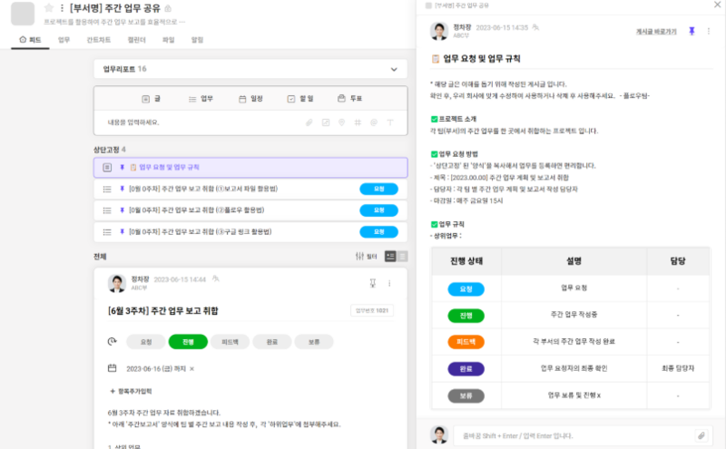Star the [부서명] 주간 업무 공유 project
The width and height of the screenshot is (726, 449).
click(49, 8)
